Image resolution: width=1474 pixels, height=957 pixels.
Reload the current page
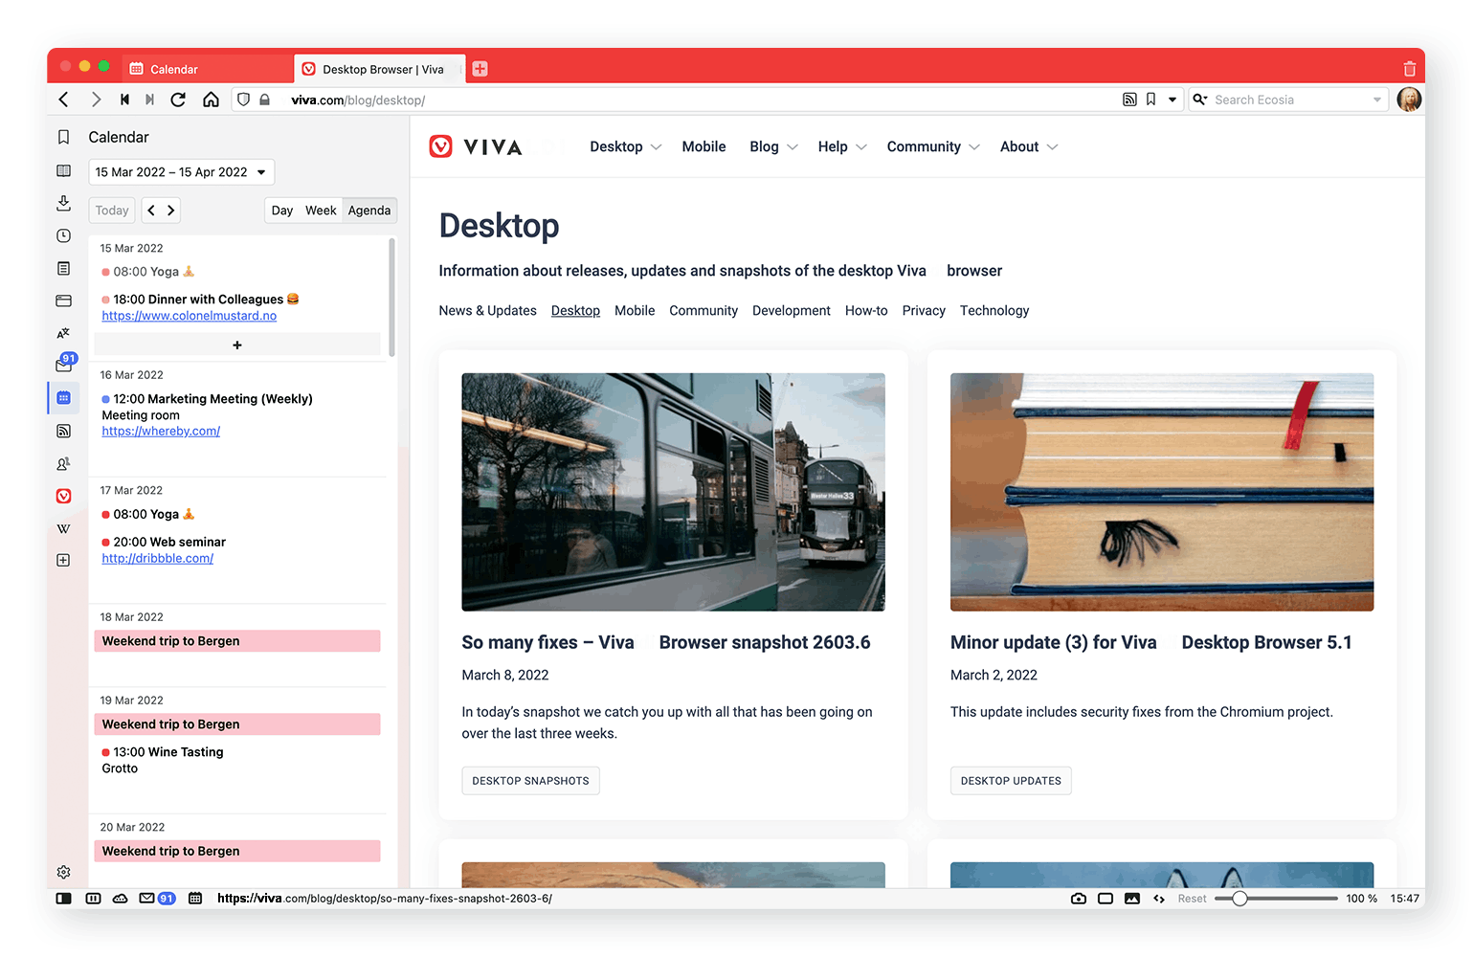pyautogui.click(x=178, y=100)
